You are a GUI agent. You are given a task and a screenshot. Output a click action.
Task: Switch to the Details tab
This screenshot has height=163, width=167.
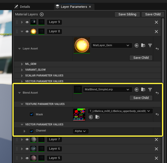click(22, 7)
